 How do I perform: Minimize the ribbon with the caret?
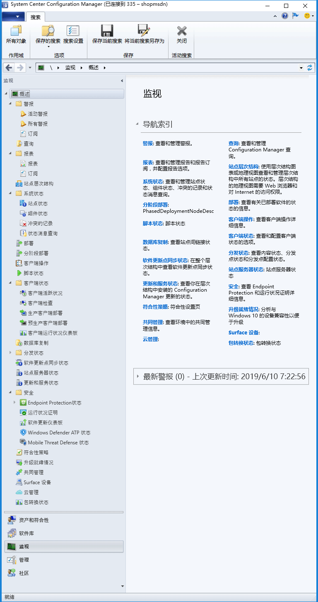point(275,16)
